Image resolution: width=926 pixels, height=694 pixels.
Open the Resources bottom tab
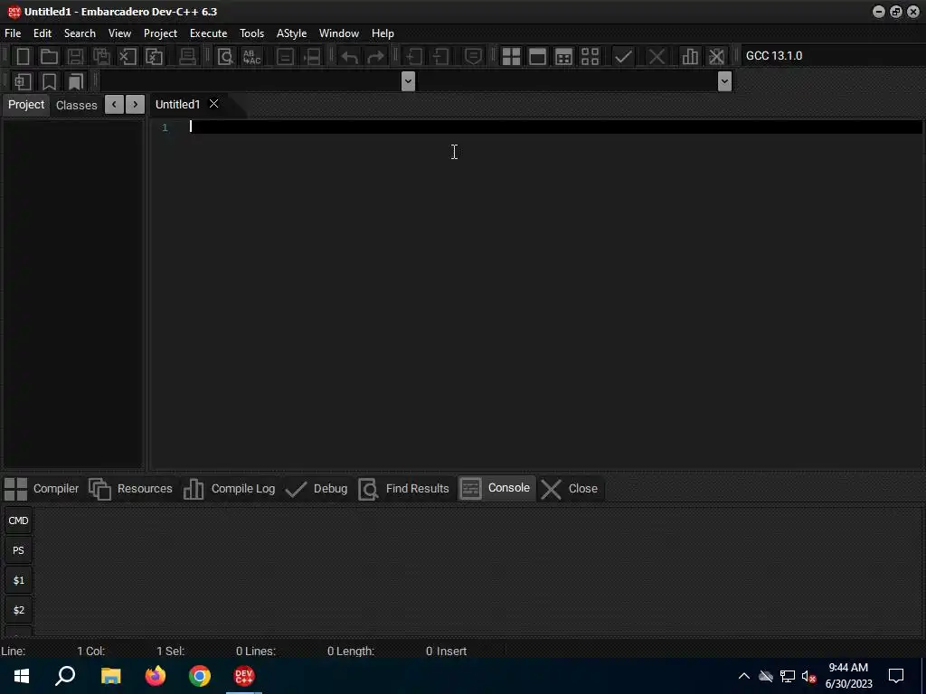point(130,489)
